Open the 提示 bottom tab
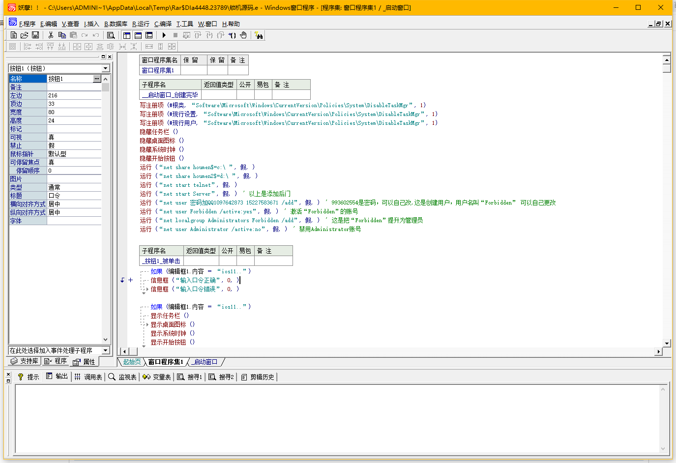The width and height of the screenshot is (676, 463). tap(28, 377)
